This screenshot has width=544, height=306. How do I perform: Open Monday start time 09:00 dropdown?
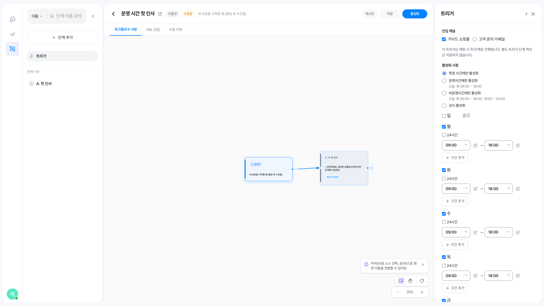click(456, 145)
